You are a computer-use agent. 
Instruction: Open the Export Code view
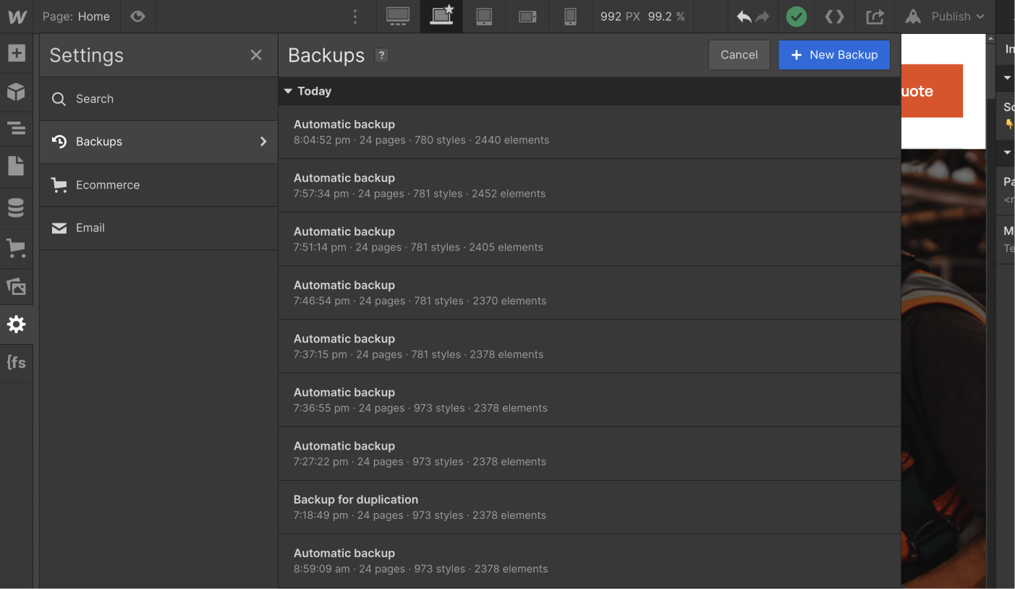835,16
